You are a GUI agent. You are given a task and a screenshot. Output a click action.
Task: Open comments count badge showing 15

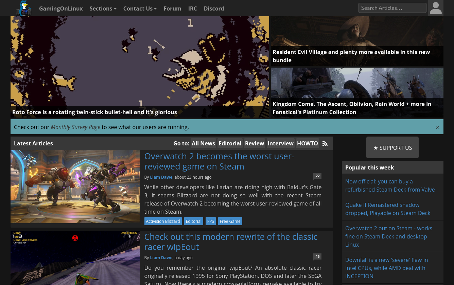click(317, 256)
